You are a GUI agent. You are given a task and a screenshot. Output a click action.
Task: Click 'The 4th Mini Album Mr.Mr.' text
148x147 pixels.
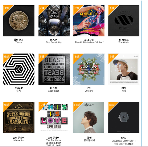tap(89, 42)
